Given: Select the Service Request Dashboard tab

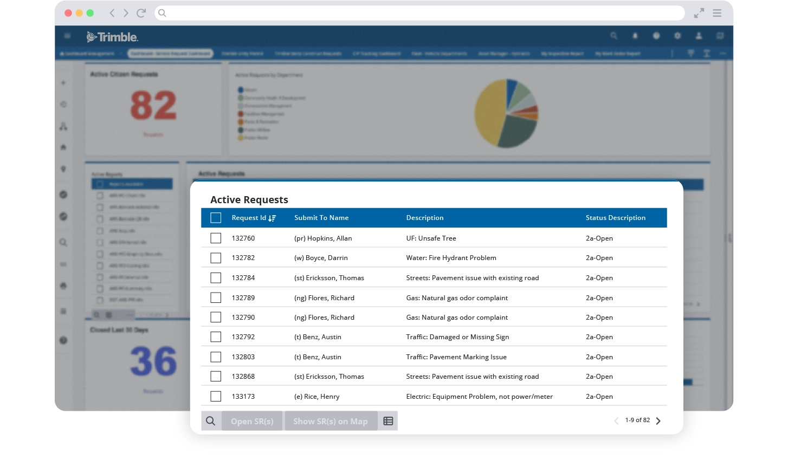Looking at the screenshot, I should [171, 54].
